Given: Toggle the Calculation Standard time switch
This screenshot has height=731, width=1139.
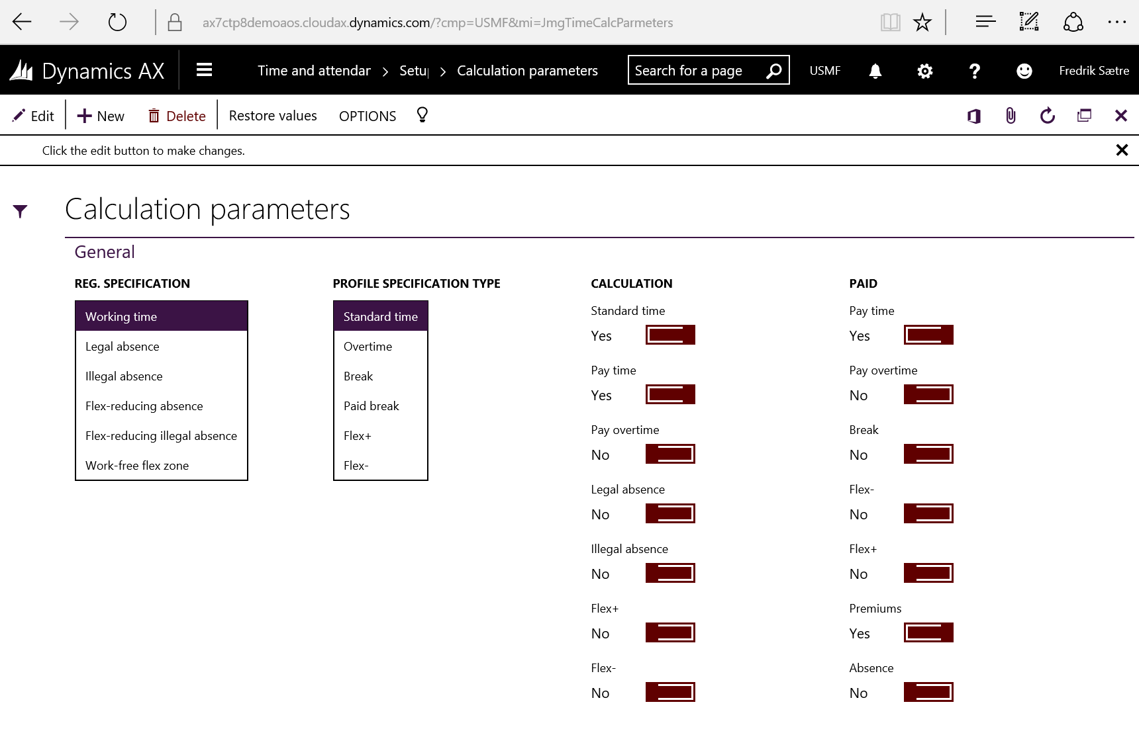Looking at the screenshot, I should tap(670, 335).
